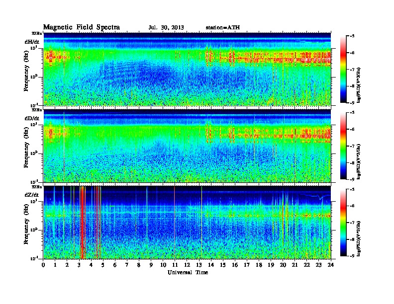The height and width of the screenshot is (304, 394).
Task: Click the "Magnetic Field Spectra" title
Action: tap(82, 27)
